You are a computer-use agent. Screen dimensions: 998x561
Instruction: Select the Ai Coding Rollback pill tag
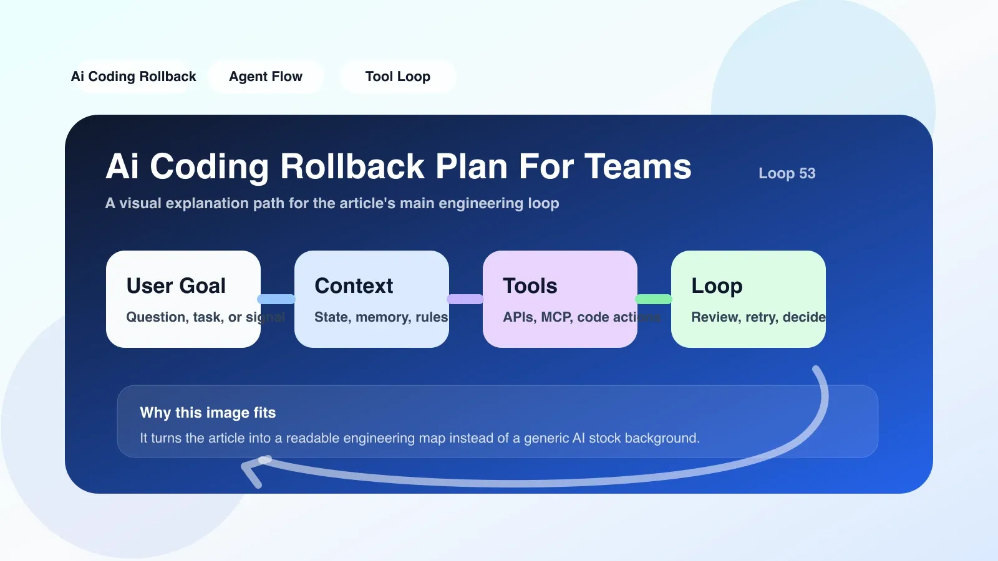pyautogui.click(x=133, y=77)
